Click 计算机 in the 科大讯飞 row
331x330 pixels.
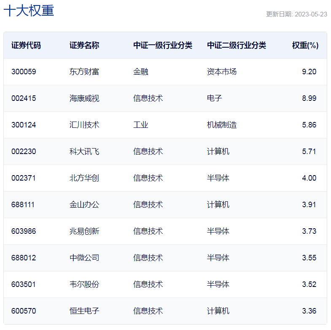[x=218, y=151]
